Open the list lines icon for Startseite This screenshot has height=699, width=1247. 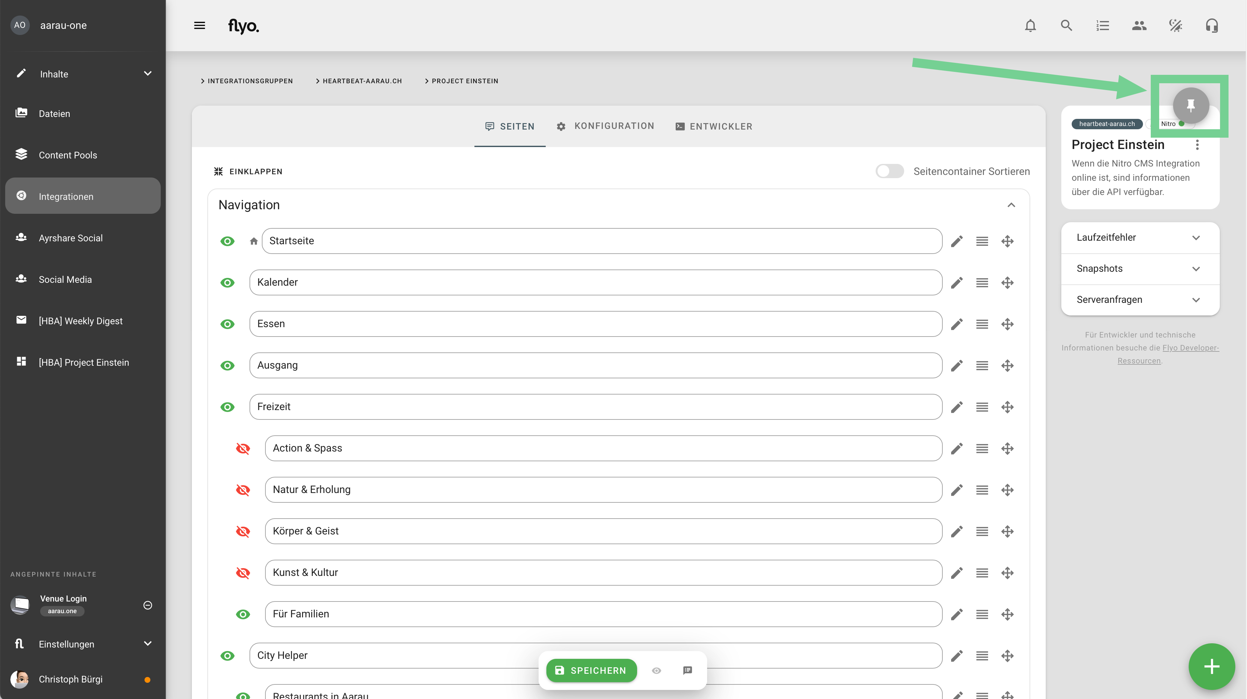(x=982, y=241)
